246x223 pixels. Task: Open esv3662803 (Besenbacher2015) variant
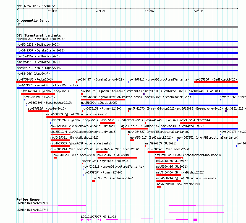(49, 103)
